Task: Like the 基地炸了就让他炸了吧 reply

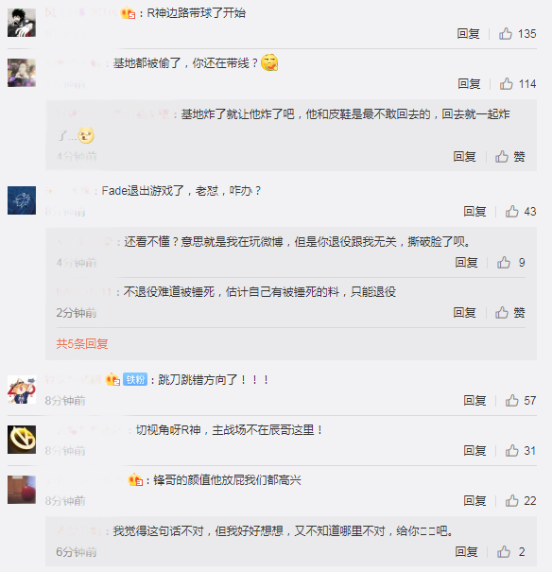Action: pyautogui.click(x=510, y=157)
